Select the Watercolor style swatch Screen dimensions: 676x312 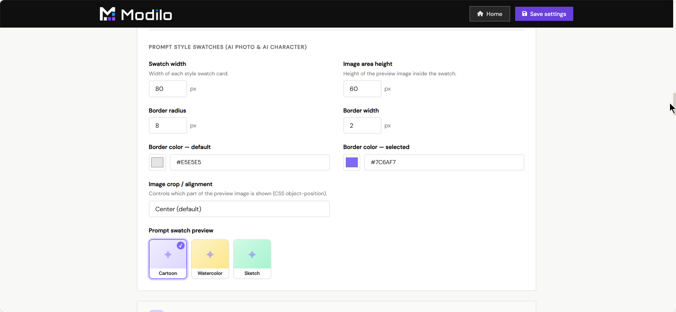point(210,259)
